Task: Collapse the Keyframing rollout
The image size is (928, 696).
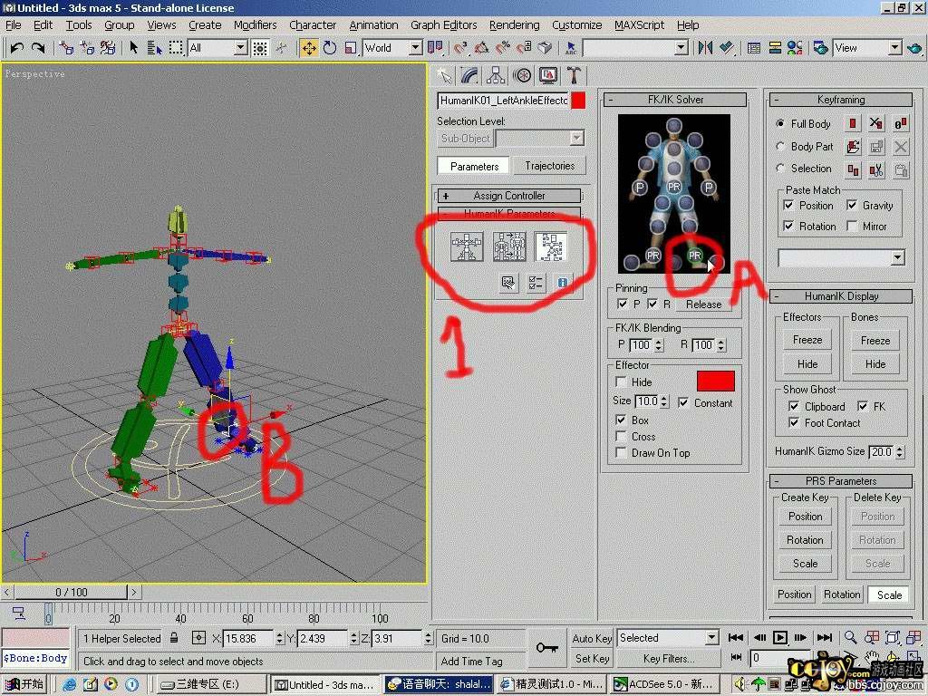Action: [840, 100]
